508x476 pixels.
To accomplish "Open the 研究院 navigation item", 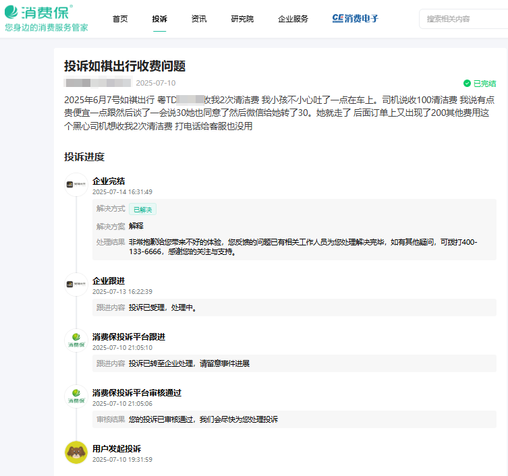I will pyautogui.click(x=242, y=19).
